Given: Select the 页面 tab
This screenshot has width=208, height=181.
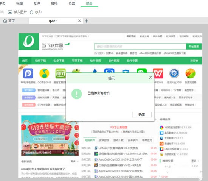Looking at the screenshot, I should (72, 3).
